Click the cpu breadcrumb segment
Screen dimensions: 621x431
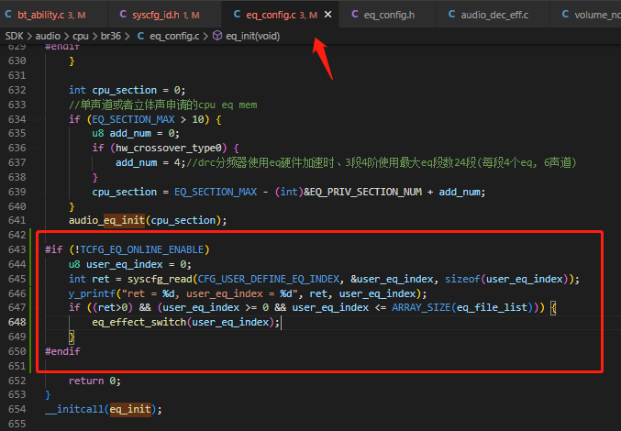click(x=81, y=36)
